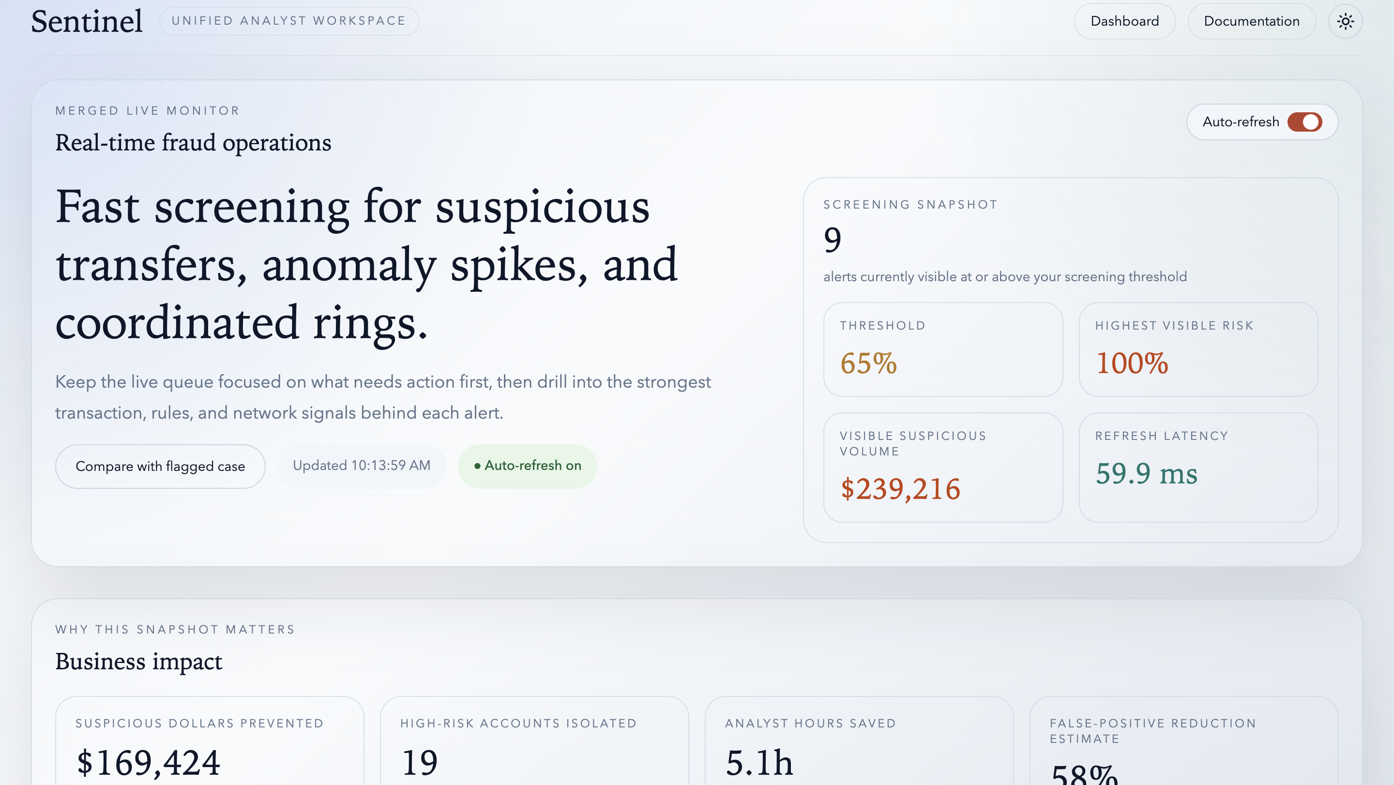Click the Auto-refresh on status pill
Screen dimensions: 1394x785
pos(527,466)
